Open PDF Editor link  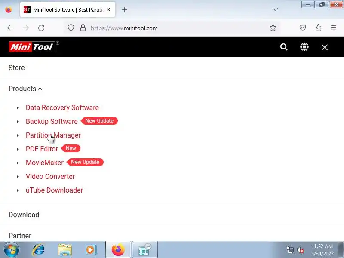(42, 149)
